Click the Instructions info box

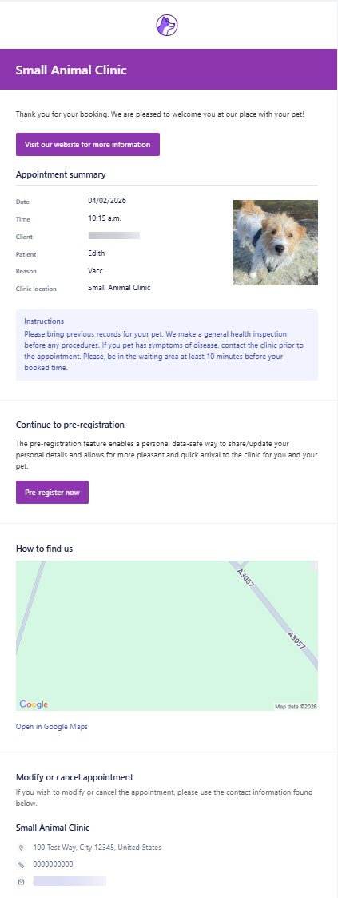(167, 345)
